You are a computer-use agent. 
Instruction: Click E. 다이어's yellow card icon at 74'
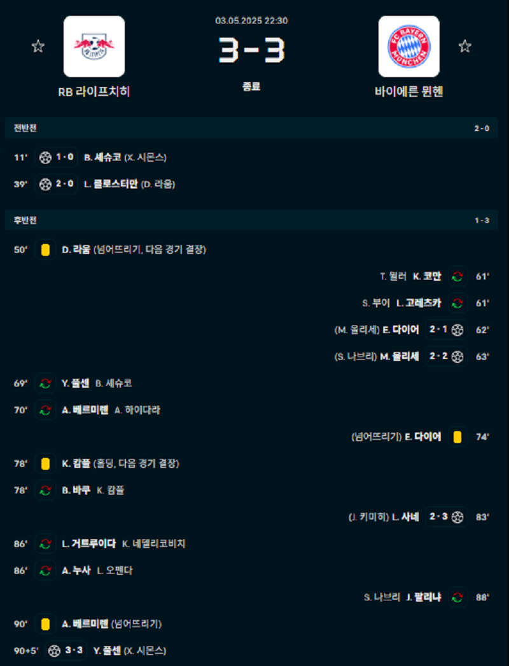pos(459,437)
